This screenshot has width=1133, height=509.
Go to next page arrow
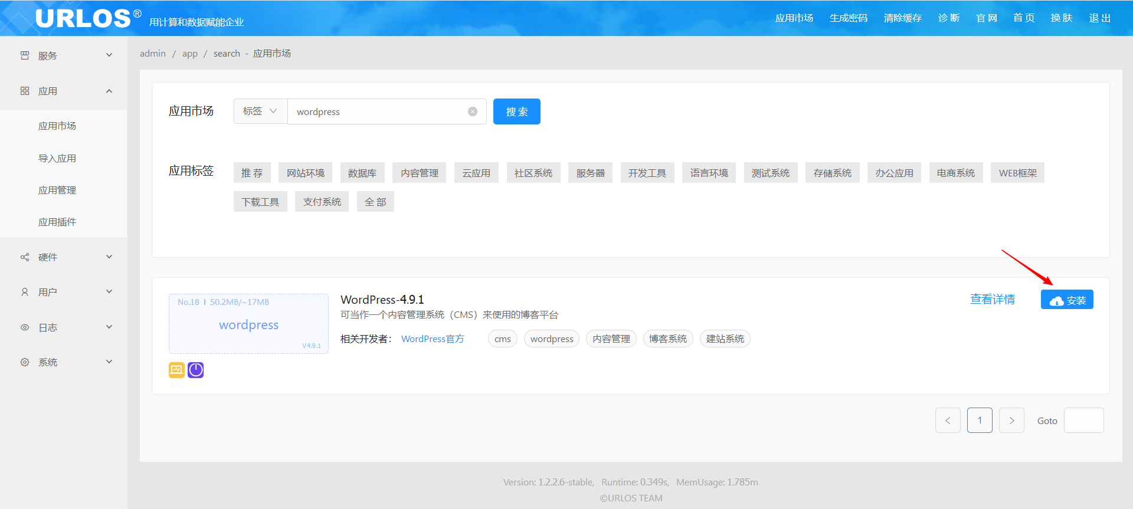1011,421
